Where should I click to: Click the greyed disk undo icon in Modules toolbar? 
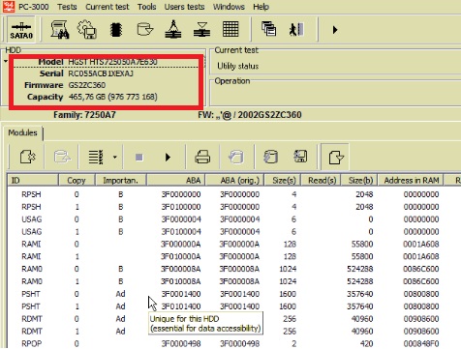(236, 158)
